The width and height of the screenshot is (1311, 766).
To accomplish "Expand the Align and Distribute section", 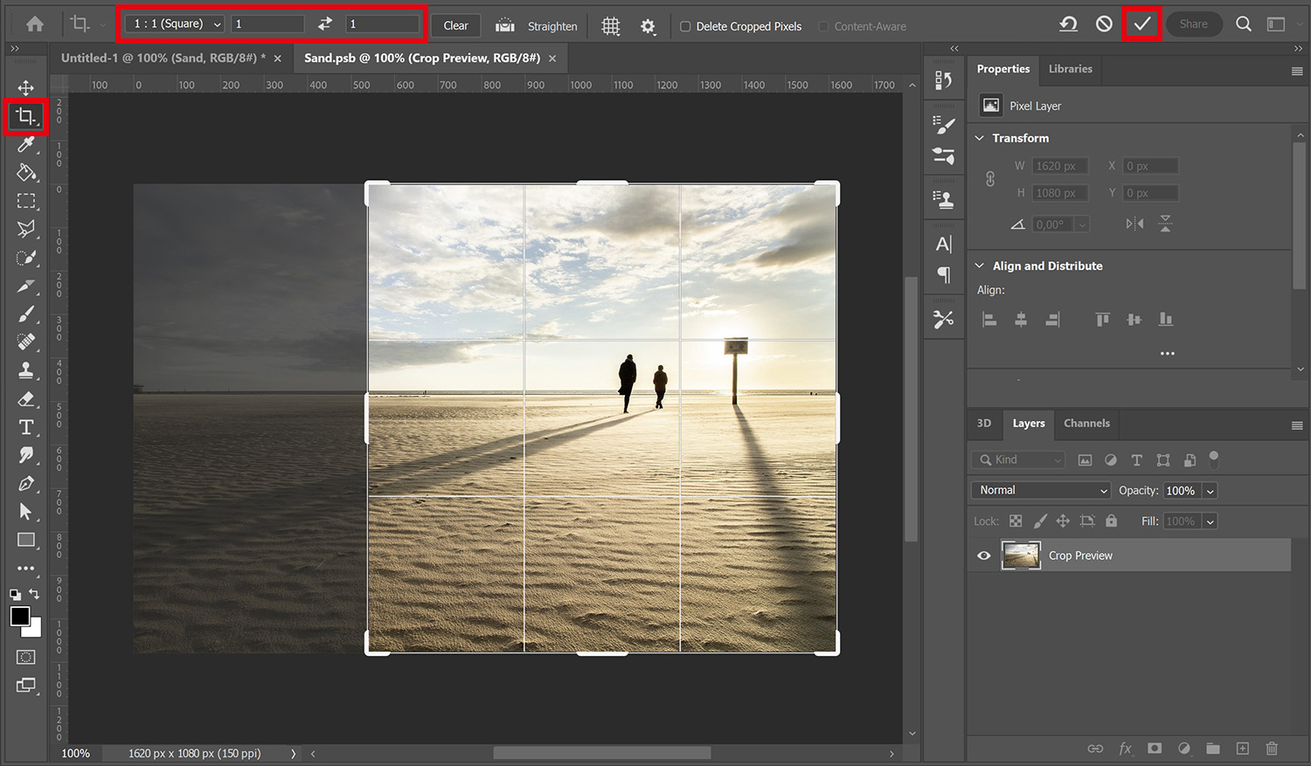I will coord(980,266).
